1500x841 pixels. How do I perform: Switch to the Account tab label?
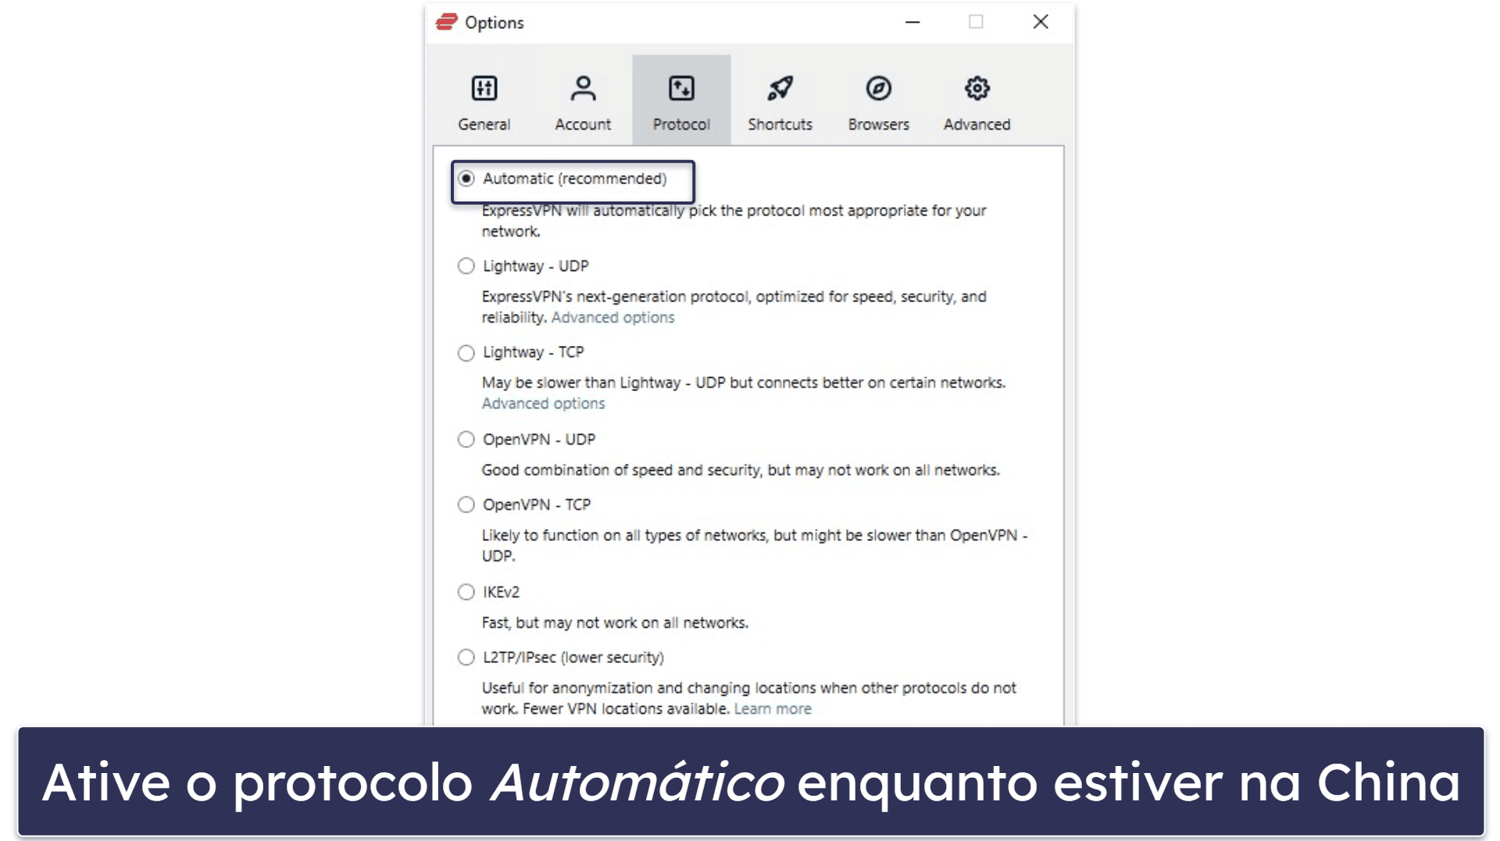pos(583,124)
